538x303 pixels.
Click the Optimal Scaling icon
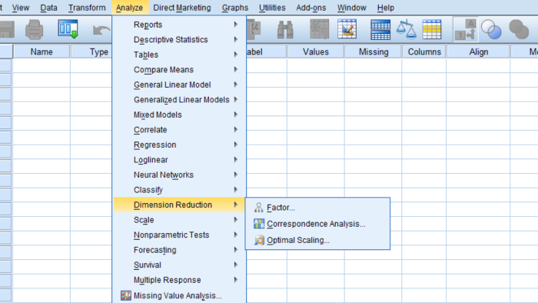(x=259, y=240)
